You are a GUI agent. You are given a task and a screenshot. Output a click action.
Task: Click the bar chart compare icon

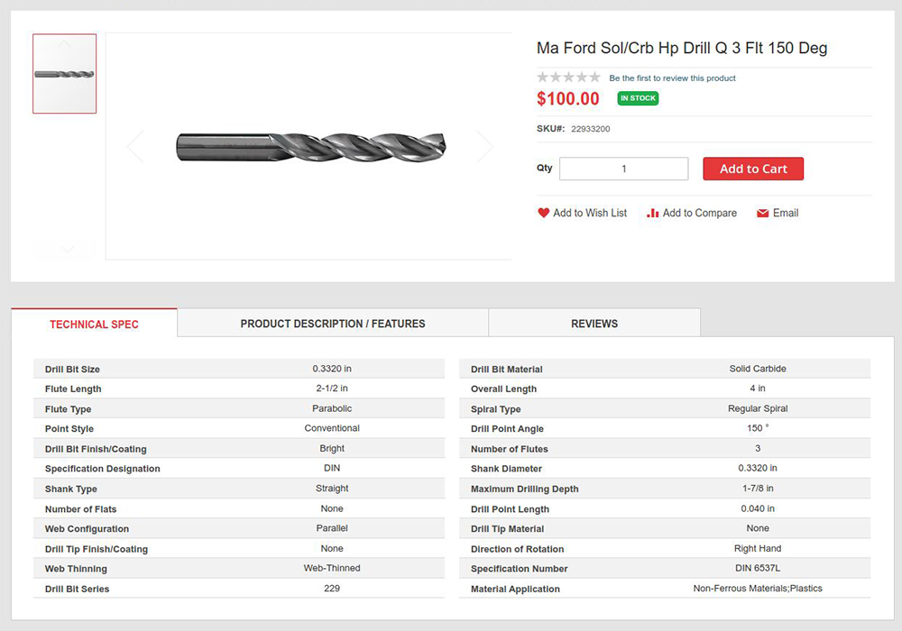point(652,214)
